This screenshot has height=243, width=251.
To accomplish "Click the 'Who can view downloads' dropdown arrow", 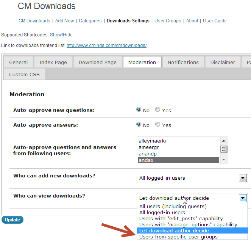I will point(243,198).
